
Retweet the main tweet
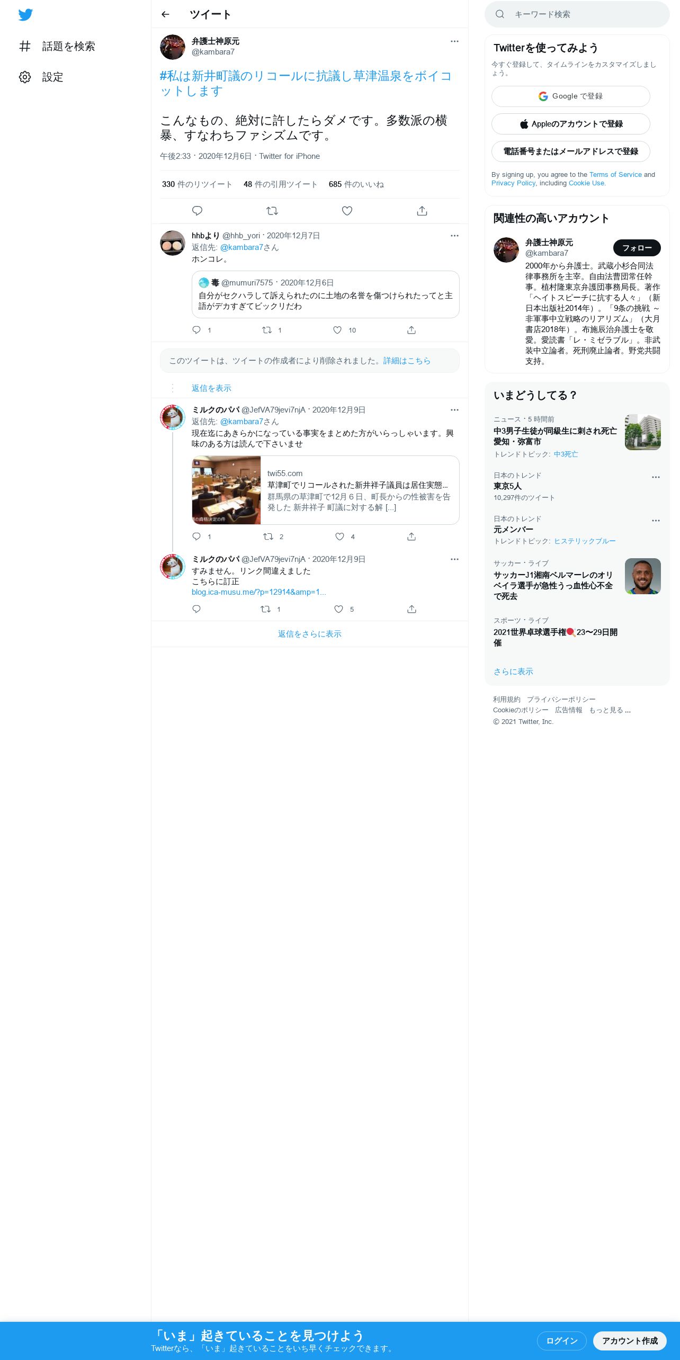click(x=272, y=211)
